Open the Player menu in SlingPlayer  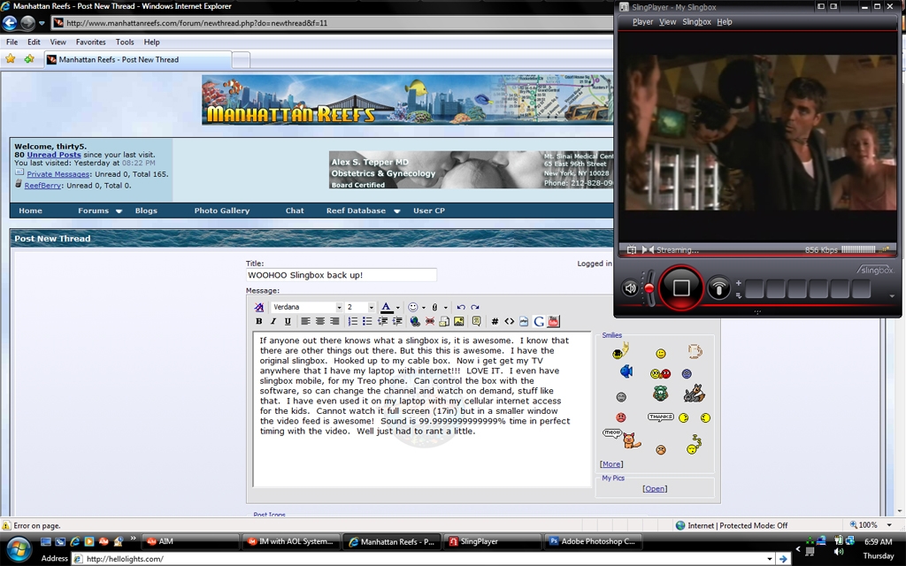[642, 22]
